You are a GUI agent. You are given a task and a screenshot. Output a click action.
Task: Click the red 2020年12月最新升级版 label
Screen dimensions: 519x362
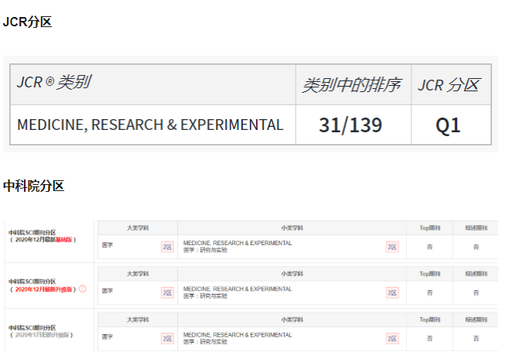click(43, 289)
